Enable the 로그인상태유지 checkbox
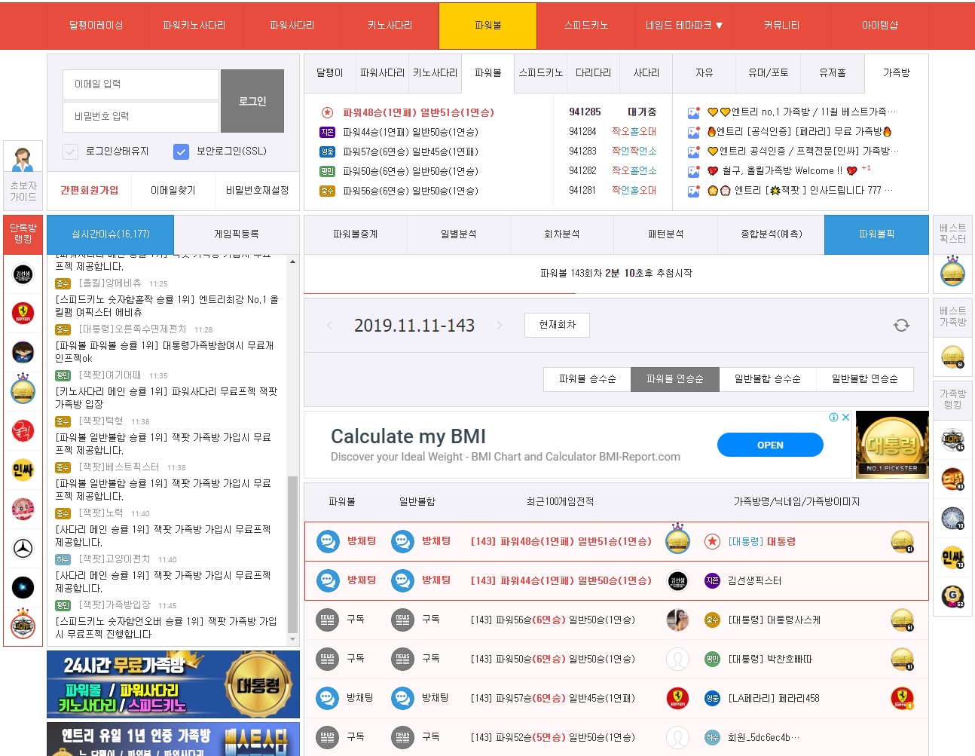 click(69, 152)
